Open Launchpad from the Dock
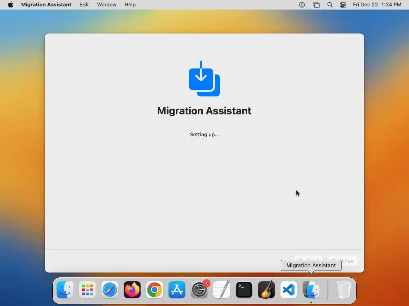409x306 pixels. (x=87, y=290)
